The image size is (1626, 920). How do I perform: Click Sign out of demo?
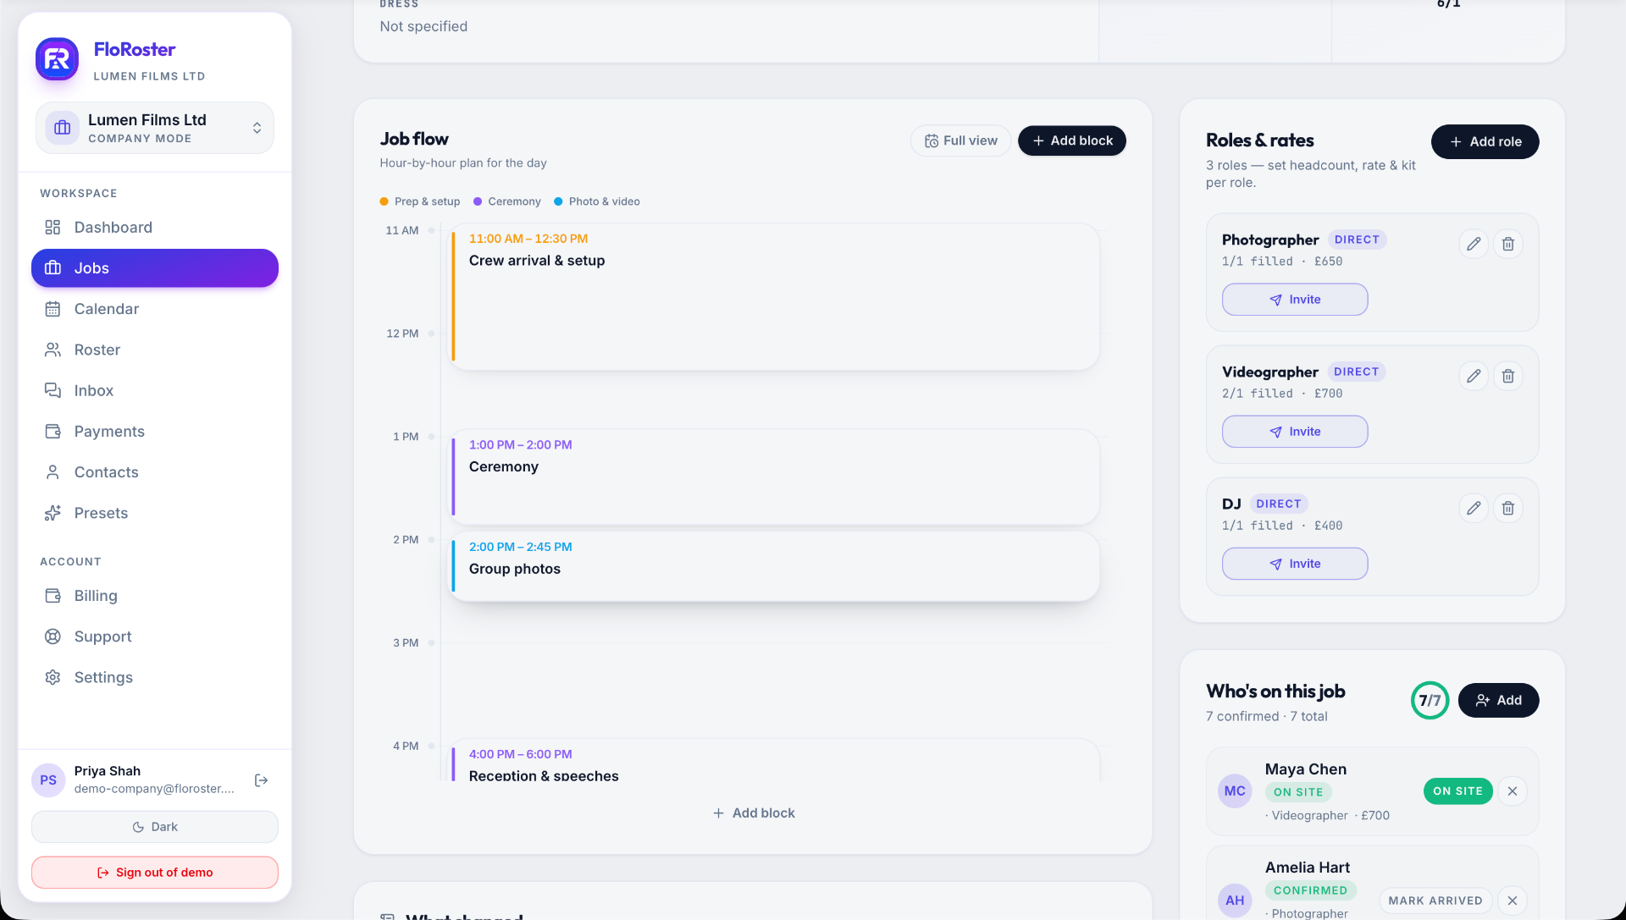coord(155,873)
